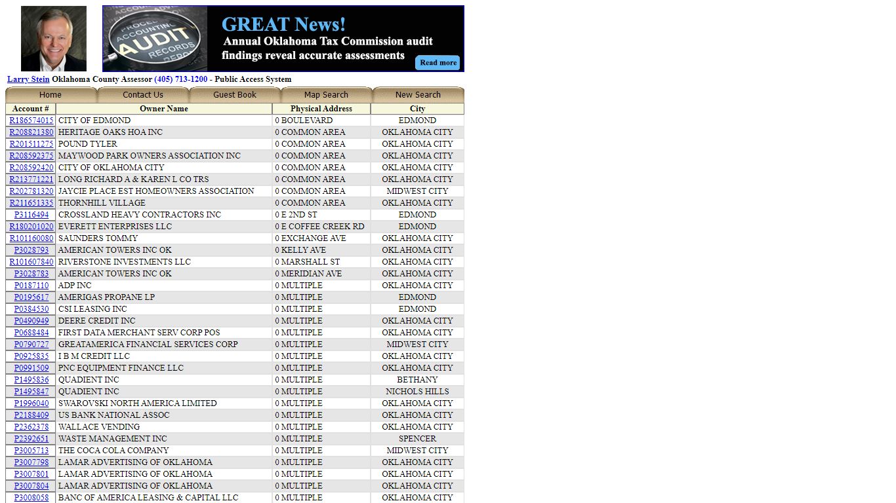The image size is (896, 503).
Task: Open account P1495836
Action: 31,380
